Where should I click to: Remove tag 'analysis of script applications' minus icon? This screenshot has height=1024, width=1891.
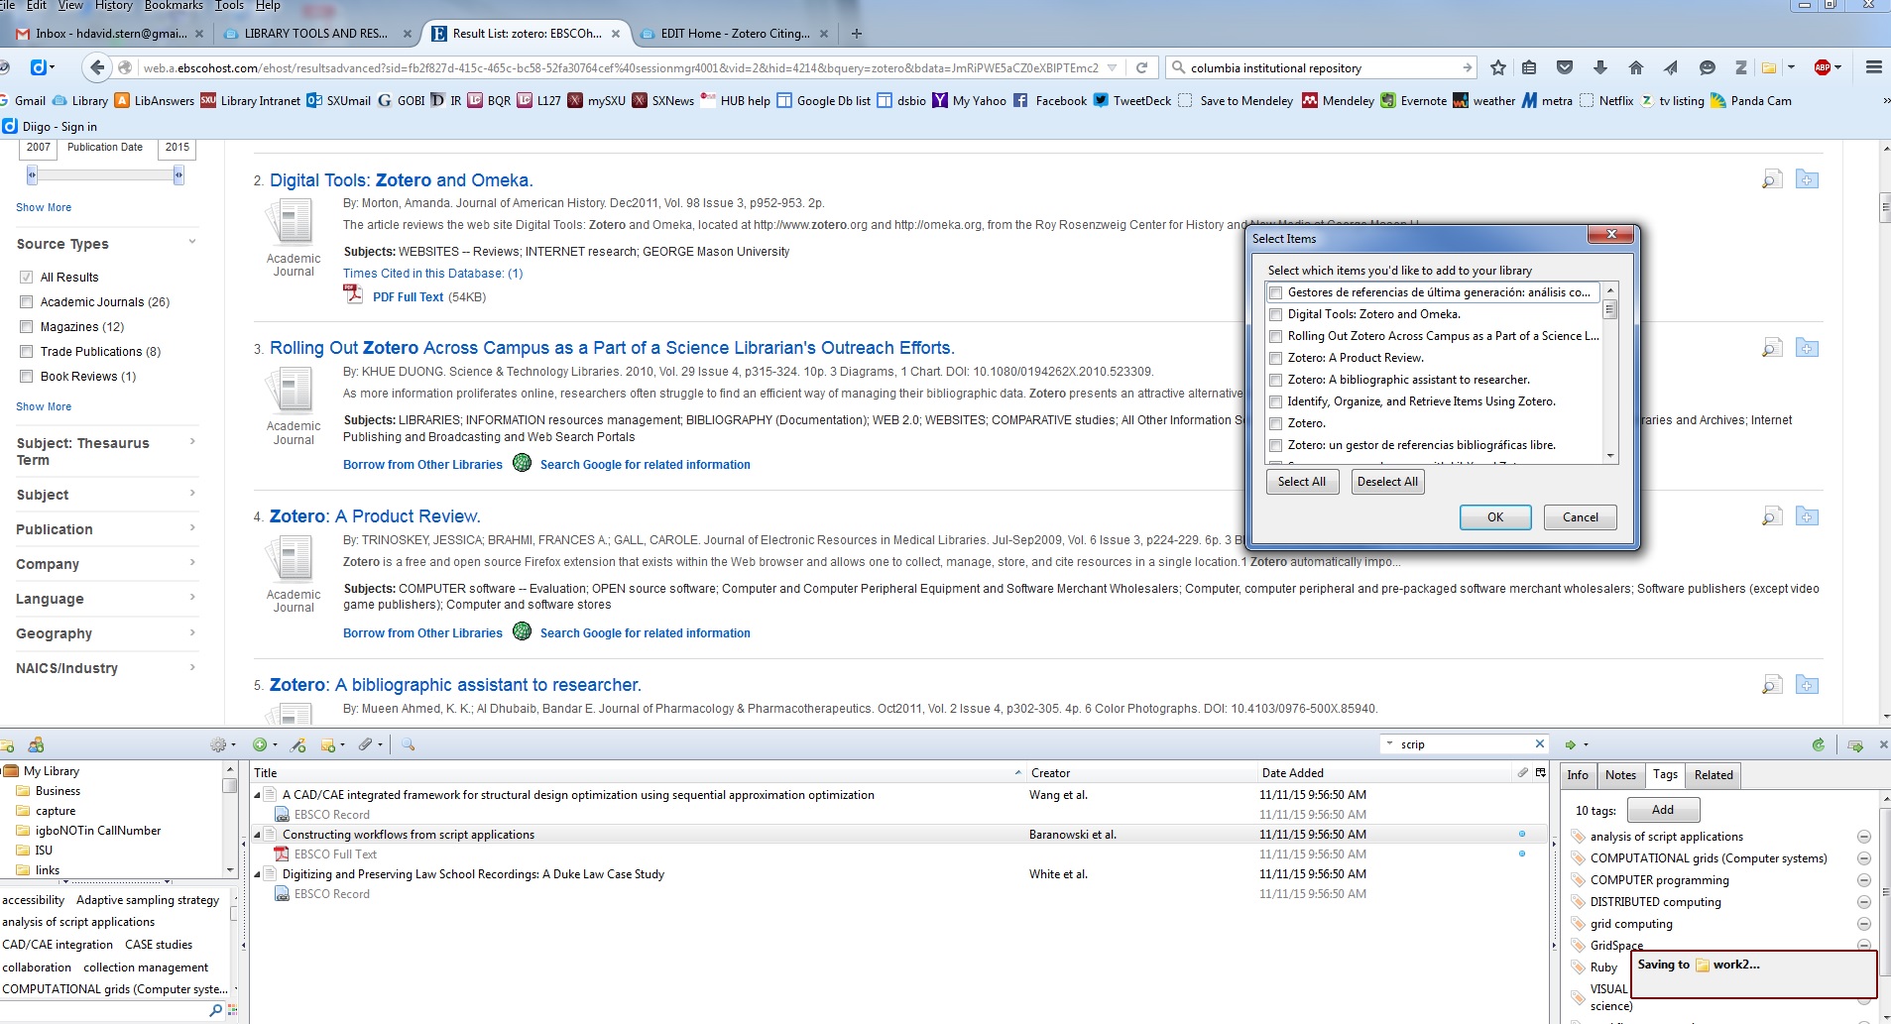[1864, 837]
